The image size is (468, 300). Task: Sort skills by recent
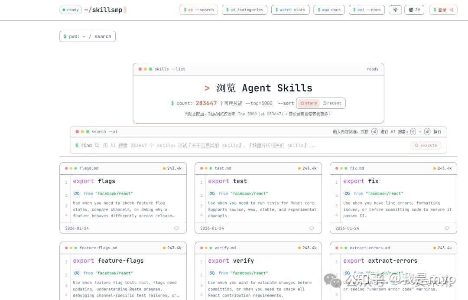(332, 103)
